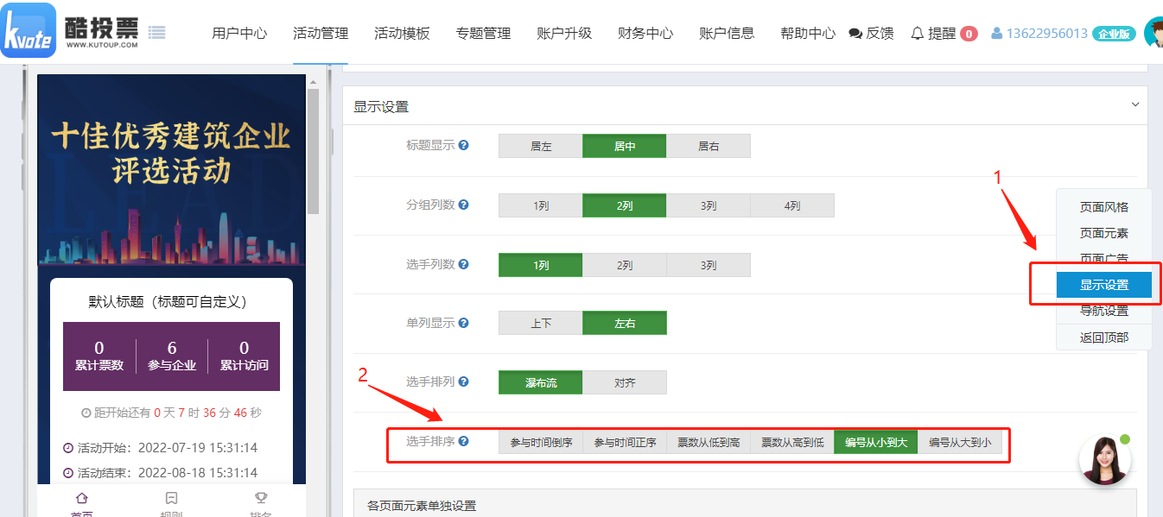The height and width of the screenshot is (517, 1163).
Task: Open 财务中心 in top navigation
Action: pos(645,34)
